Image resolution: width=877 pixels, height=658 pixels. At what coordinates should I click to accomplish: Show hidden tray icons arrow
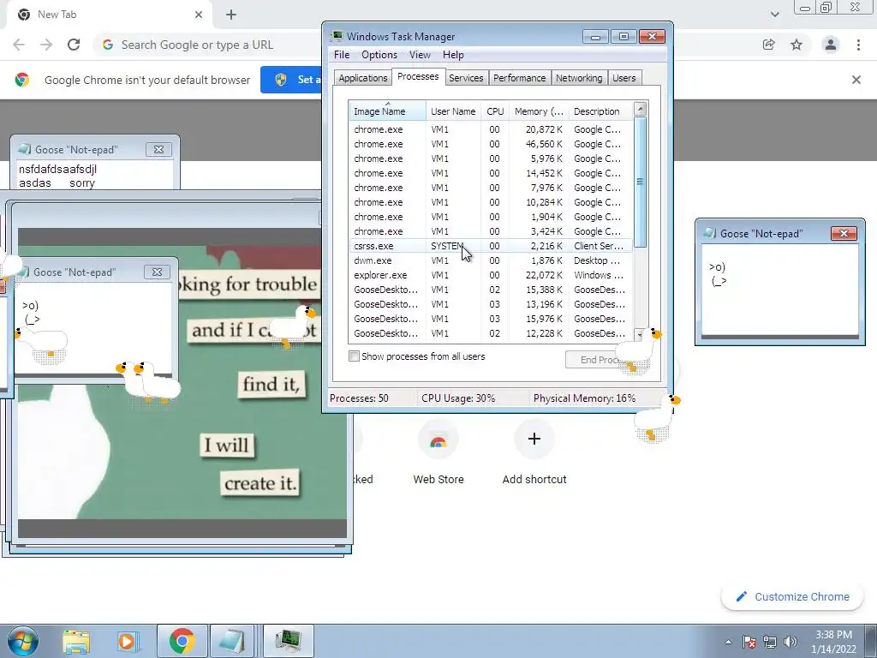tap(728, 642)
